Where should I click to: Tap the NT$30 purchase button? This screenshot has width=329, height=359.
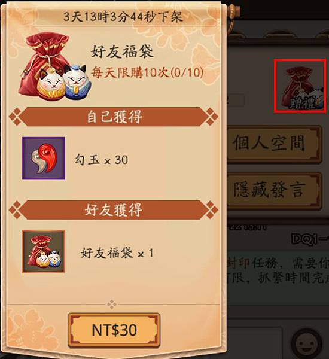tap(114, 330)
